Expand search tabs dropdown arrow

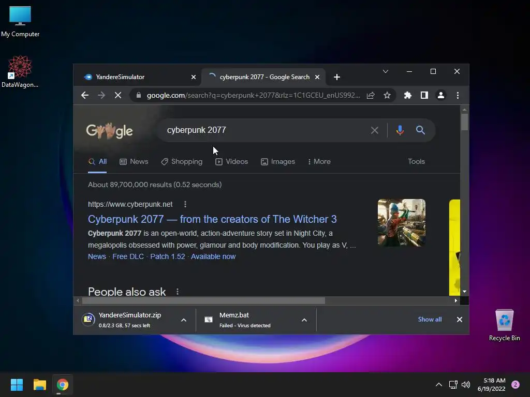tap(385, 71)
